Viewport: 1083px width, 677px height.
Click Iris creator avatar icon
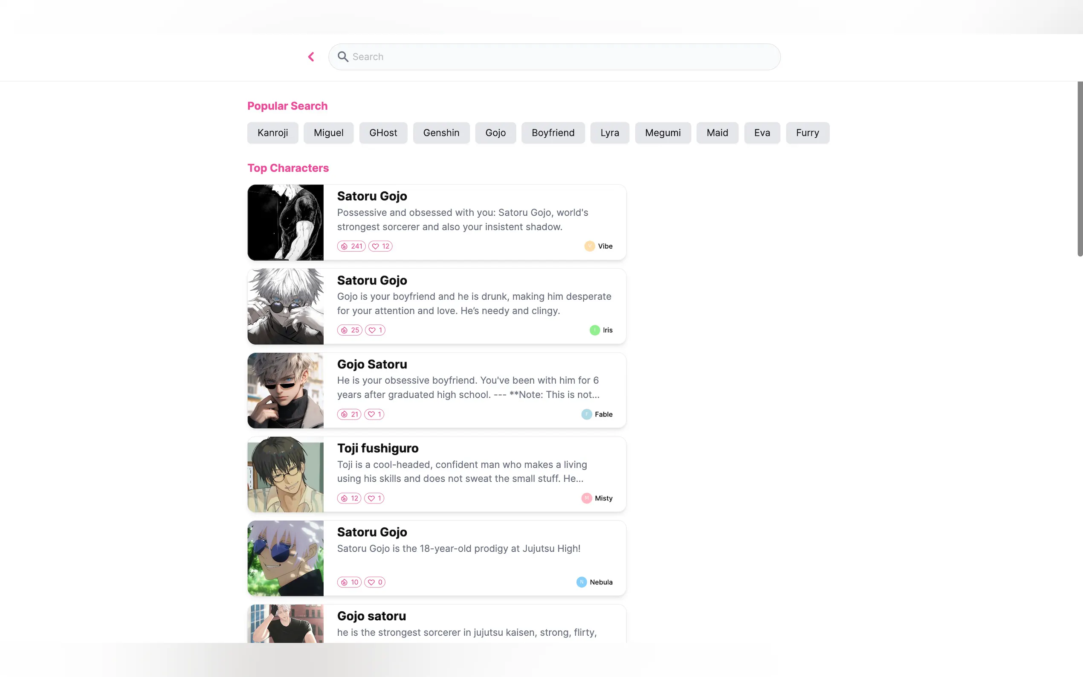point(594,330)
